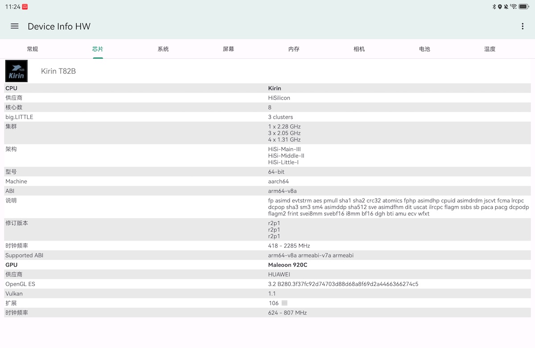Select the 芯片 tab
Image resolution: width=535 pixels, height=348 pixels.
(x=98, y=49)
